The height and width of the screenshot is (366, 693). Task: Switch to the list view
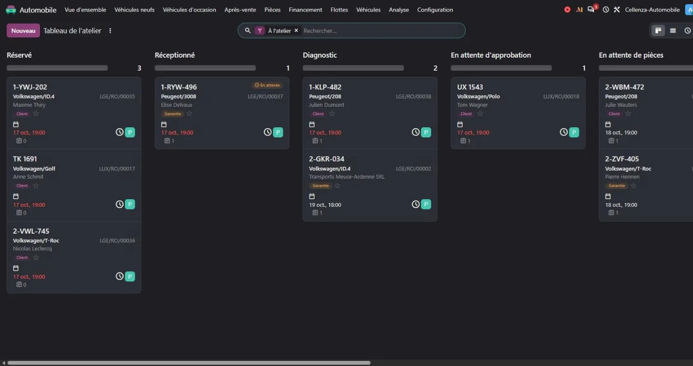pyautogui.click(x=673, y=31)
